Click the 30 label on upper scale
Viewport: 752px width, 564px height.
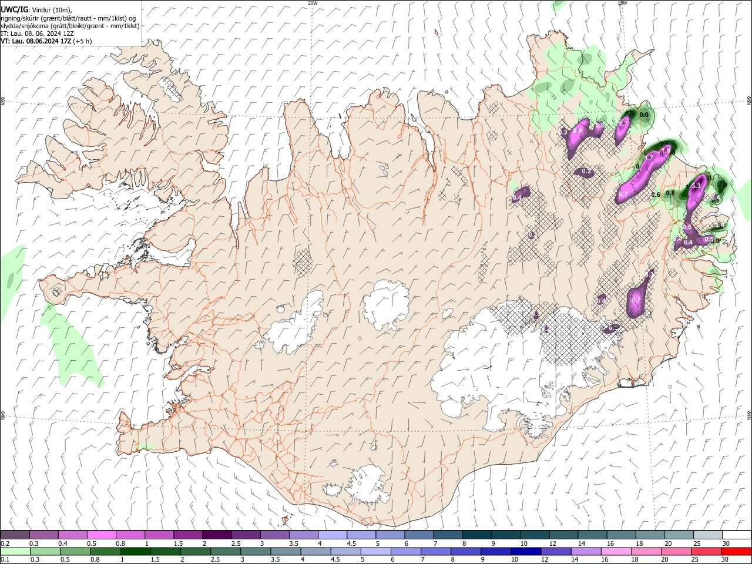[726, 543]
